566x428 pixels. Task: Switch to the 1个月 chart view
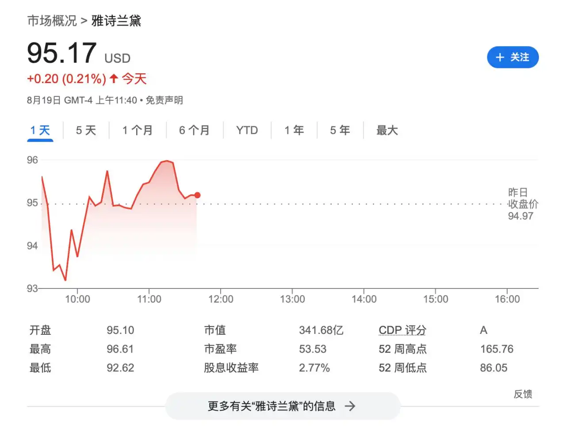point(137,130)
